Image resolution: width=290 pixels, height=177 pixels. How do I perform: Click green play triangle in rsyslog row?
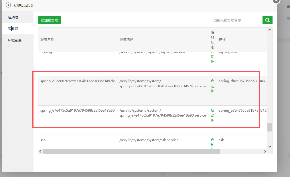pyautogui.click(x=212, y=61)
